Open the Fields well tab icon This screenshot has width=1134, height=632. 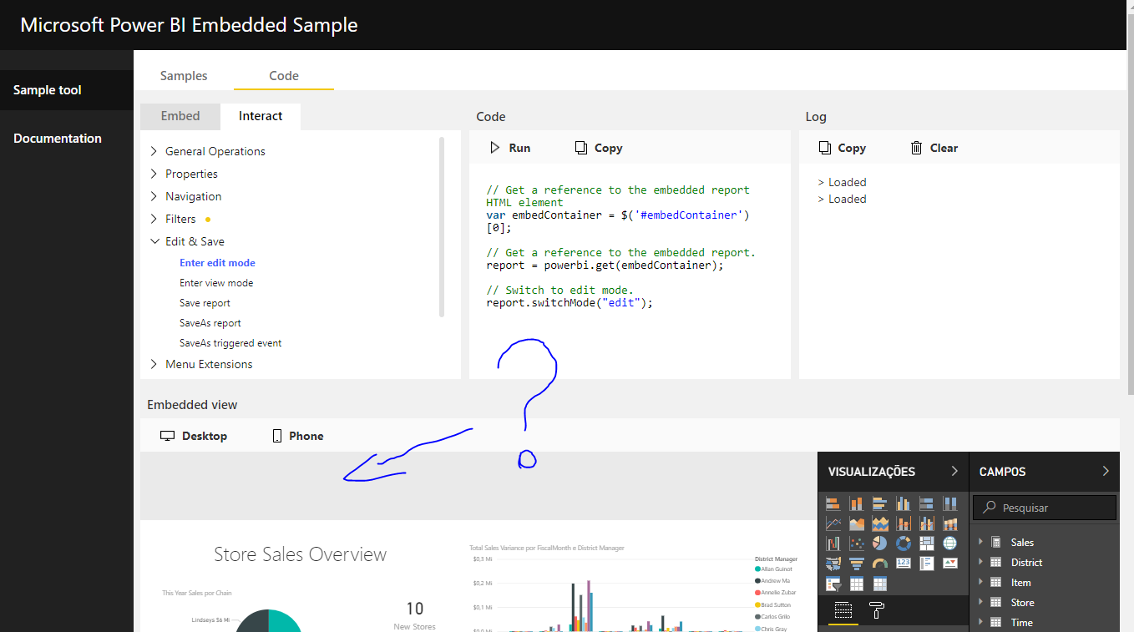(843, 609)
